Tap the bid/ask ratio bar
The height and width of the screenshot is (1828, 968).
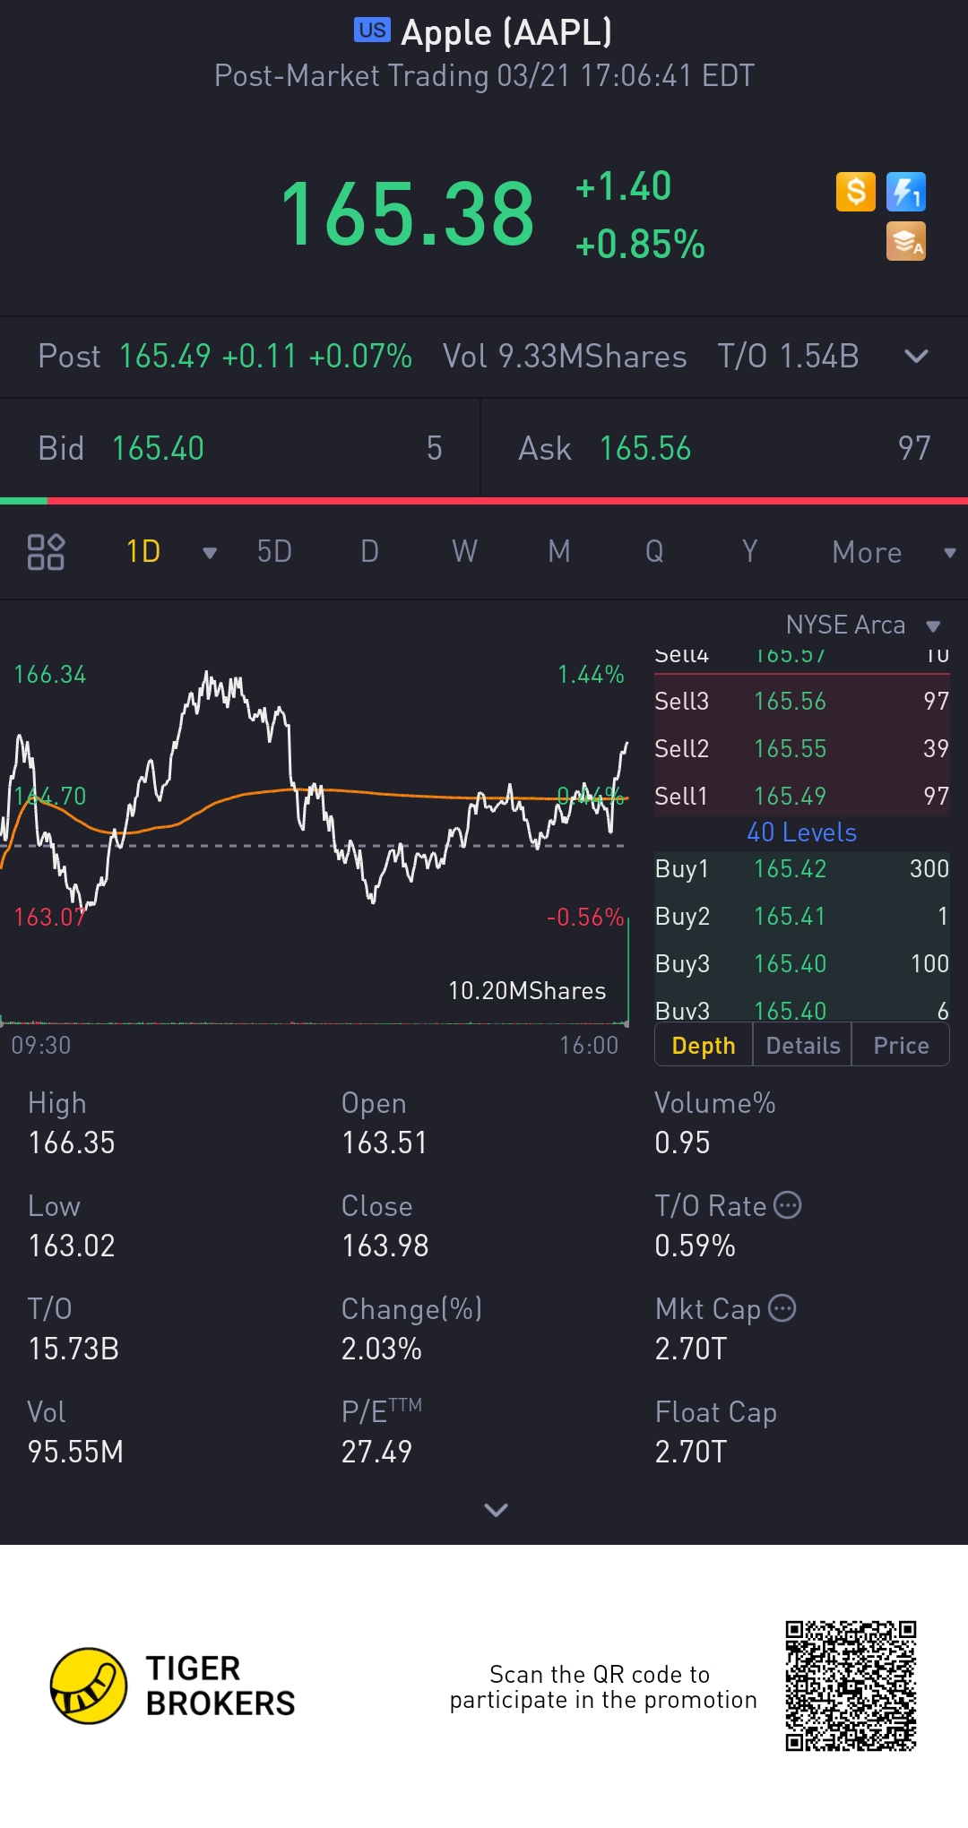(484, 501)
